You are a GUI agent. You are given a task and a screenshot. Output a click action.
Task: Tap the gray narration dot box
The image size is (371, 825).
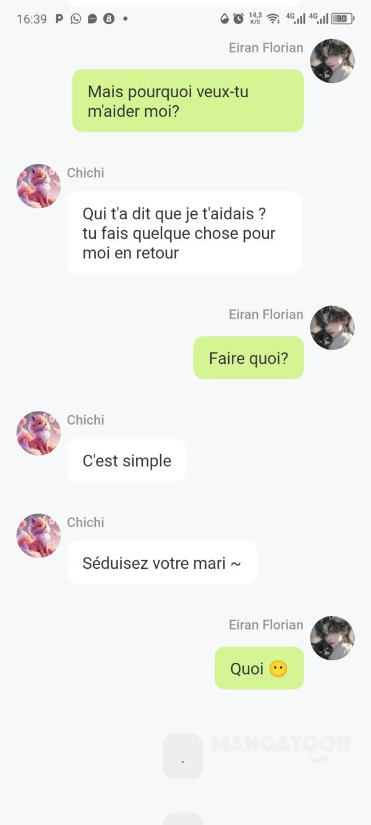click(x=183, y=756)
